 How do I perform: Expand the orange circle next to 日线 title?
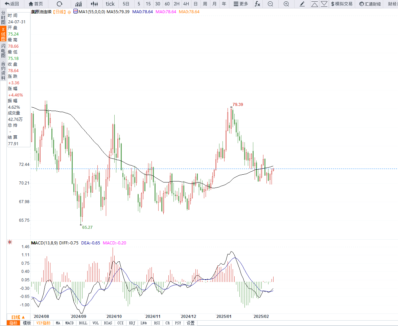[x=69, y=12]
